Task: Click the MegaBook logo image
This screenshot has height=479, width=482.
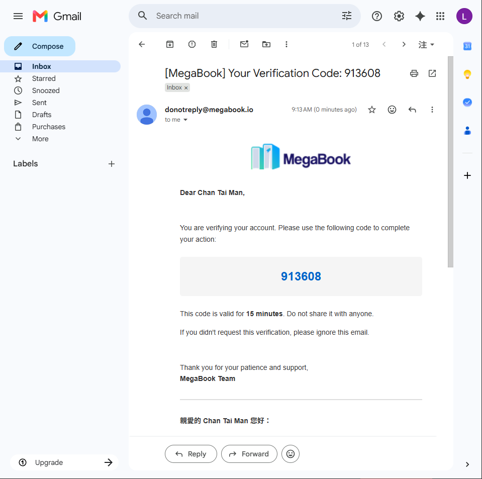Action: coord(301,157)
